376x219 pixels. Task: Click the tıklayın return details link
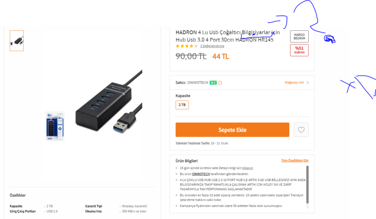[x=247, y=168]
